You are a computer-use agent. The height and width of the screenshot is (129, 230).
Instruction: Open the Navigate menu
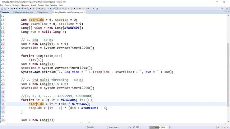pyautogui.click(x=25, y=5)
